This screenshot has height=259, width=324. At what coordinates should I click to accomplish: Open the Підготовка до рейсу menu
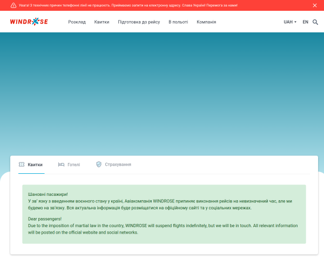pos(139,22)
